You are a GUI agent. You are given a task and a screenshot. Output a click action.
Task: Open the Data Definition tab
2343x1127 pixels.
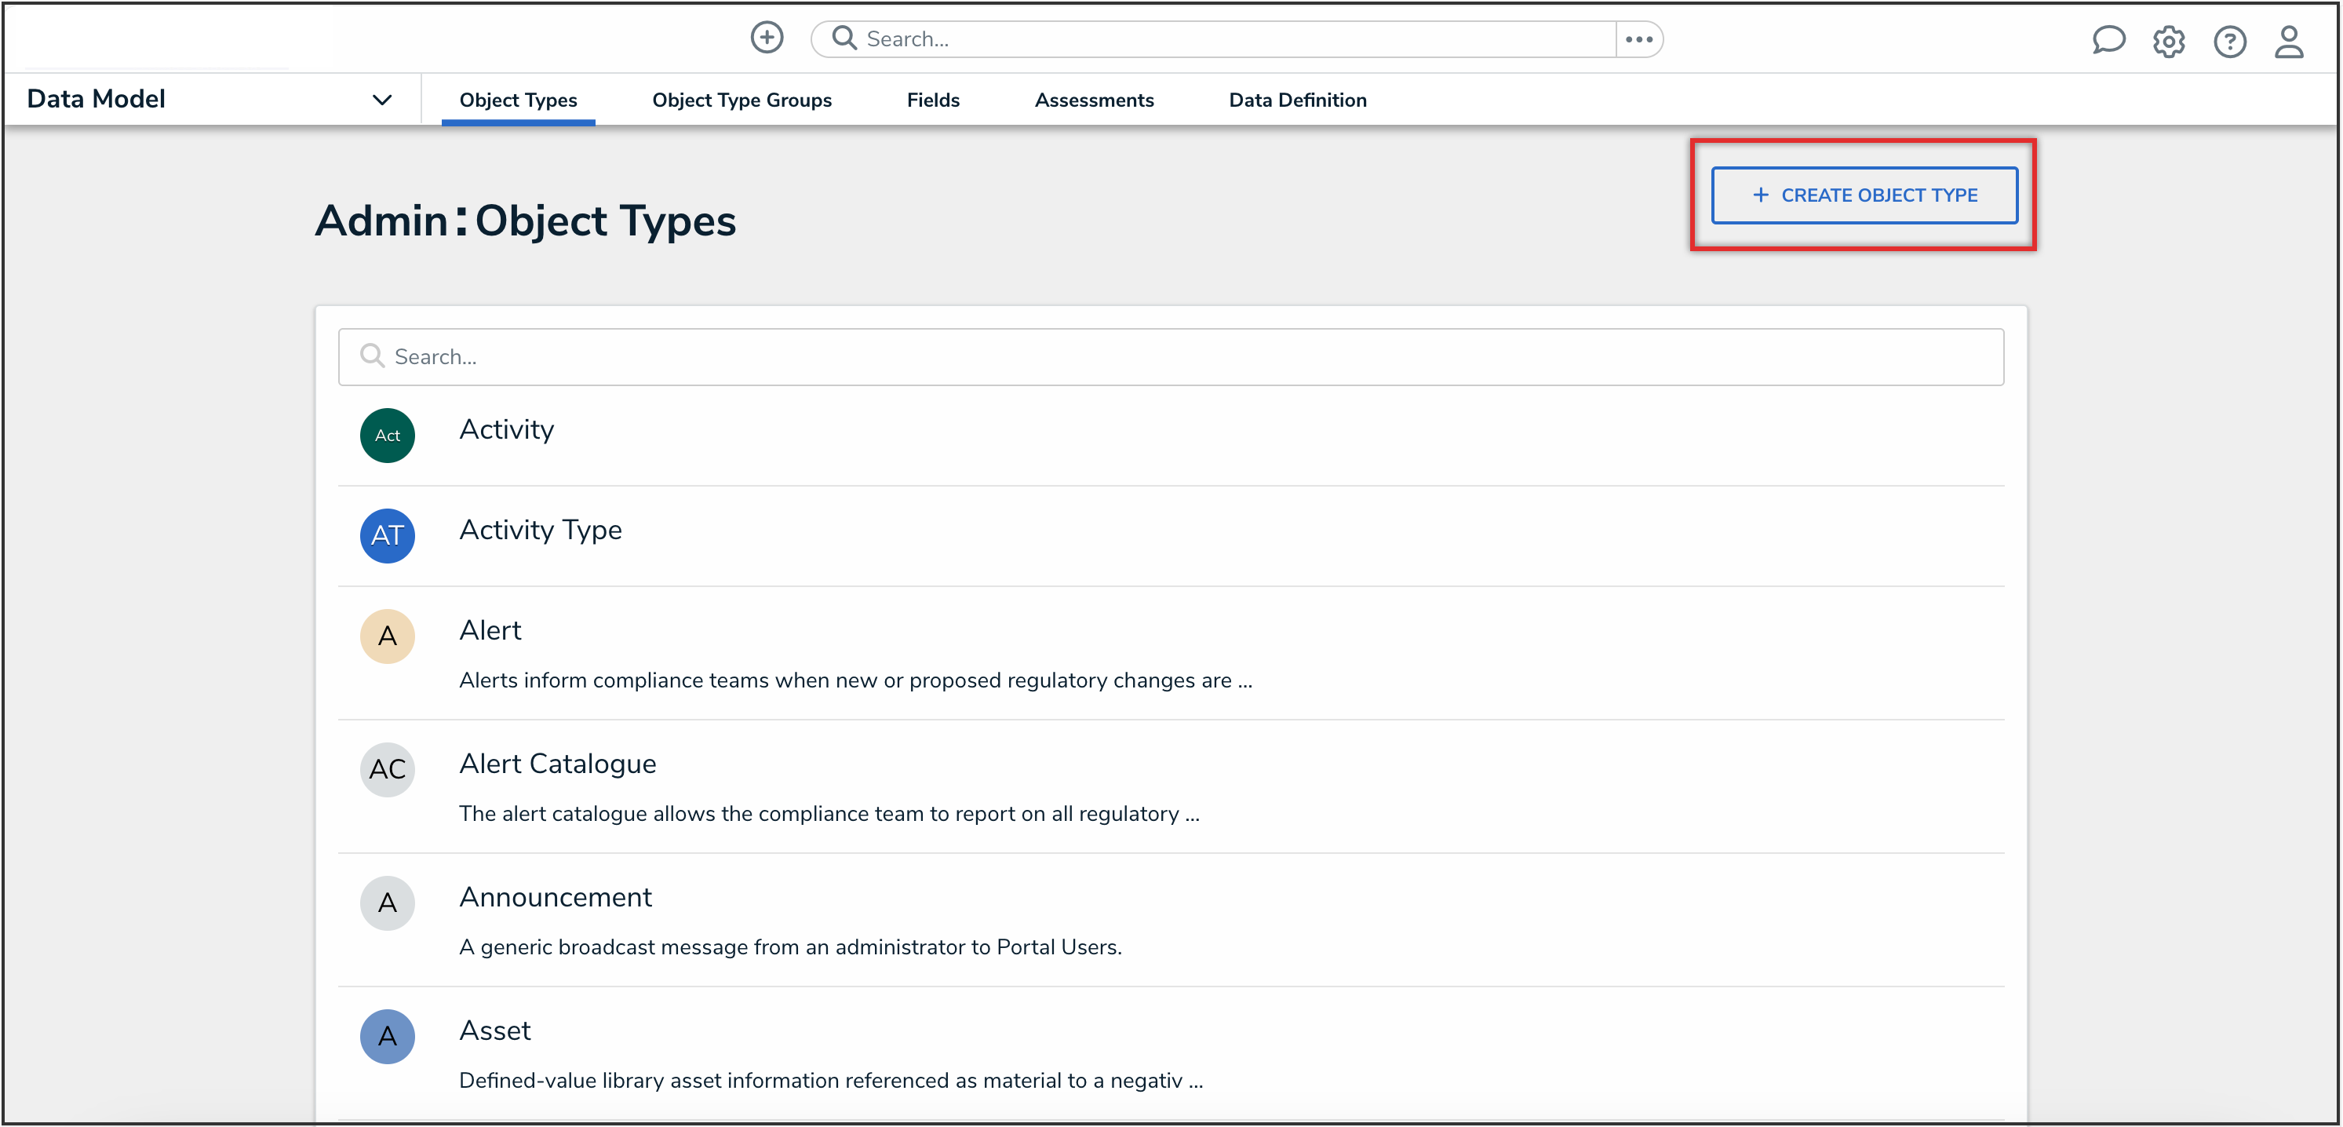click(1297, 100)
